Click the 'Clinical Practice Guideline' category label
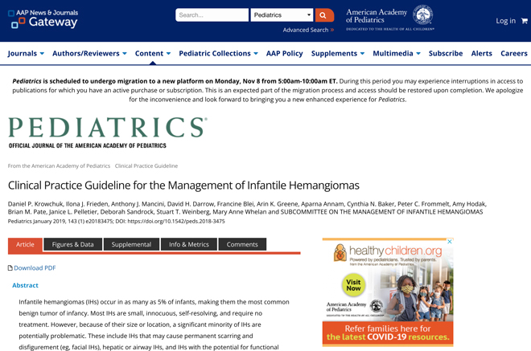Screen dimensions: 531x351 click(146, 166)
